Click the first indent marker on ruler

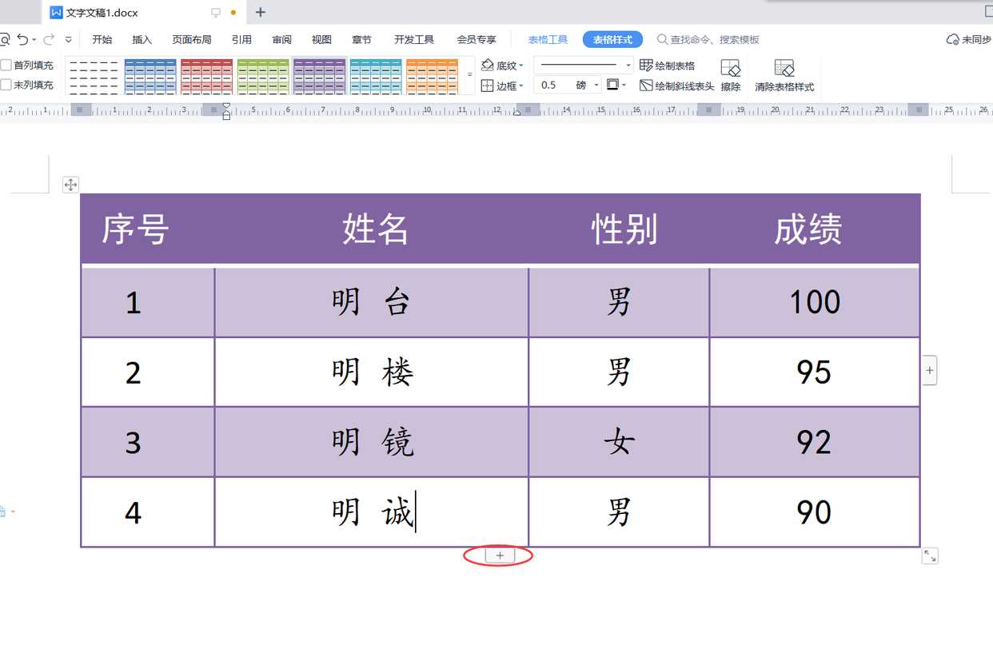226,106
